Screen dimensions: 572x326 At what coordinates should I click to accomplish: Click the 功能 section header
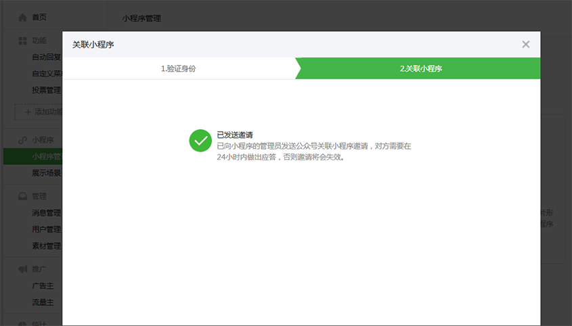[x=39, y=41]
